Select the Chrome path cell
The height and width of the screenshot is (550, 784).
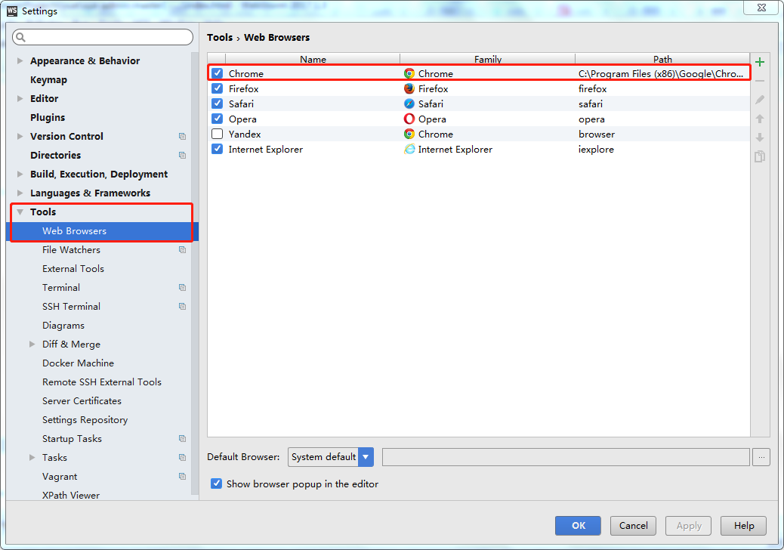tap(661, 73)
